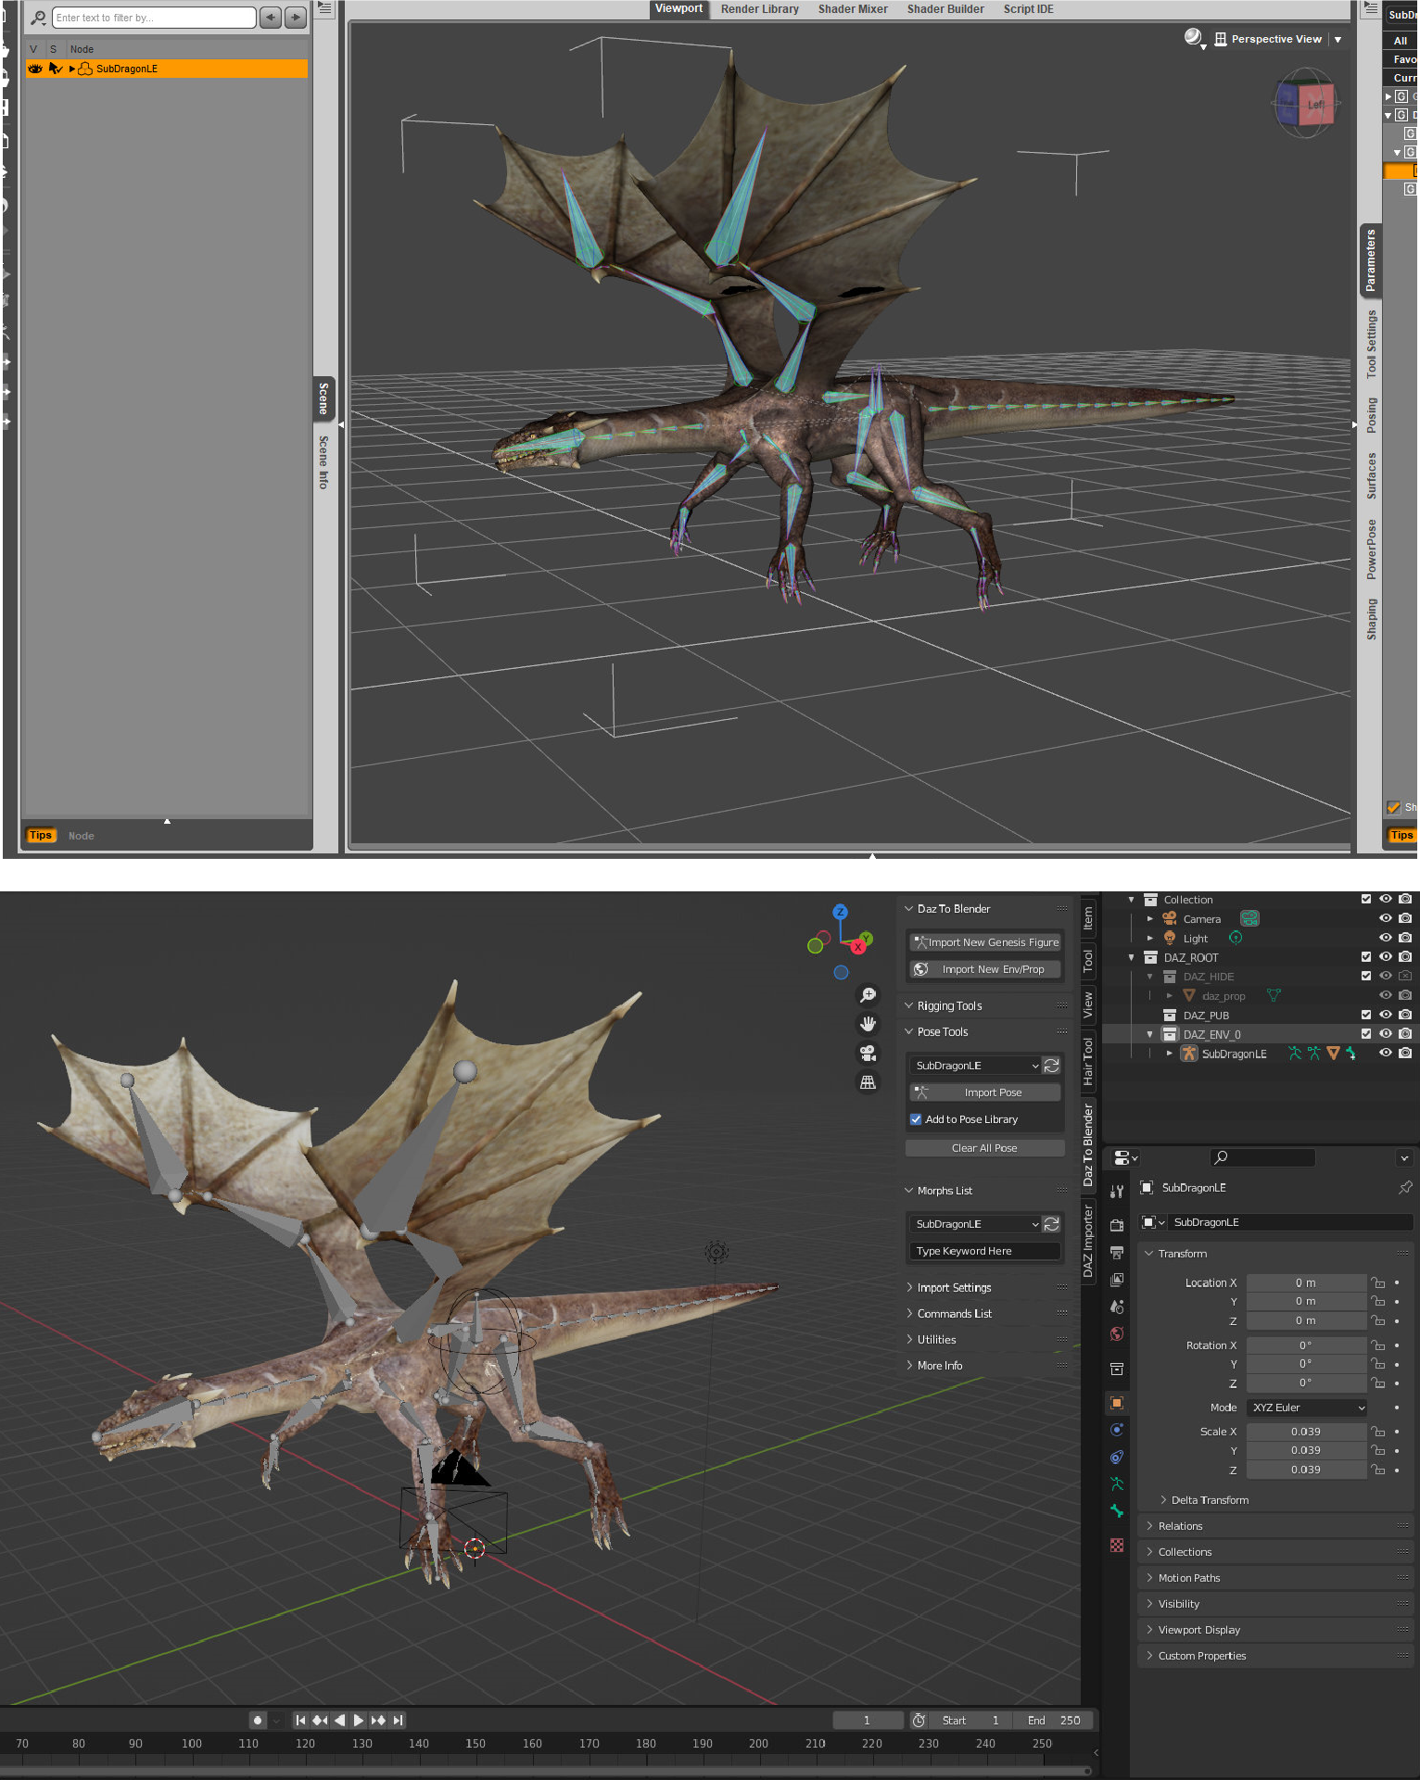Play the Blender timeline animation
This screenshot has height=1780, width=1420.
pos(358,1720)
